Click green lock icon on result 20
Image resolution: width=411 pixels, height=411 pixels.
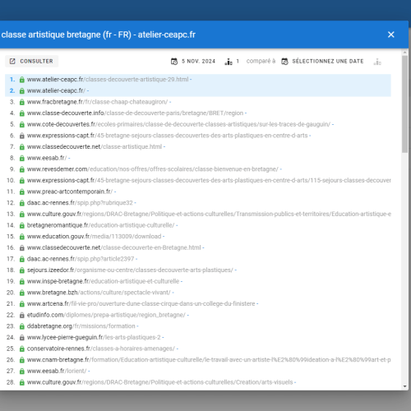pyautogui.click(x=22, y=293)
